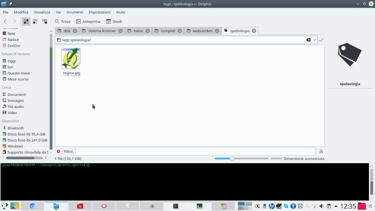Image resolution: width=375 pixels, height=211 pixels.
Task: Open the Impostazioni menu
Action: 99,12
